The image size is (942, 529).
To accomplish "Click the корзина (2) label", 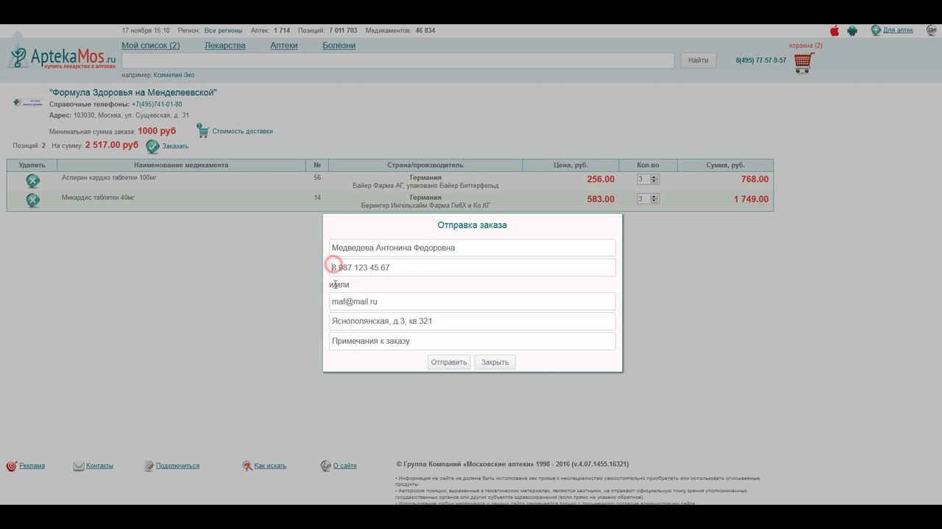I will pyautogui.click(x=805, y=46).
